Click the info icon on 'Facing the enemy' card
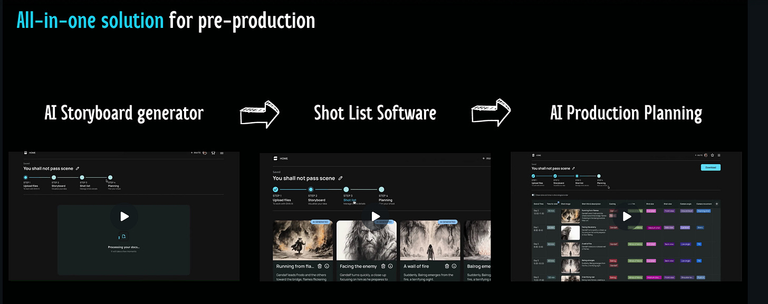Screen dimensions: 768x304 pyautogui.click(x=390, y=266)
